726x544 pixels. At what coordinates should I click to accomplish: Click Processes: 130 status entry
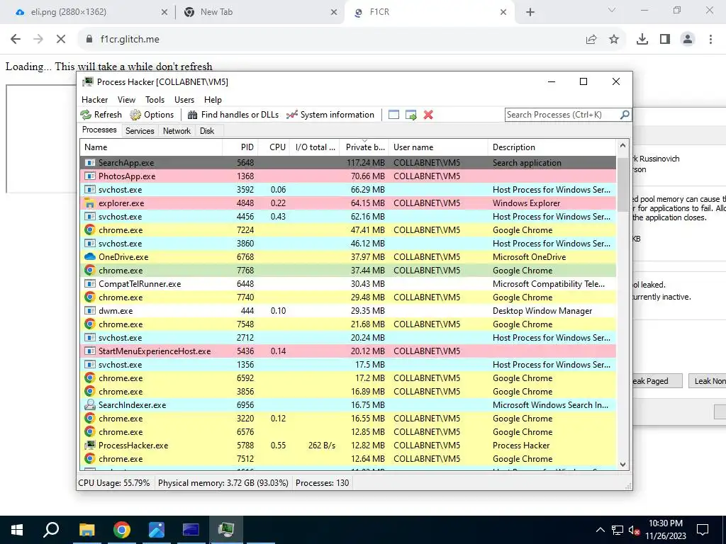coord(323,483)
